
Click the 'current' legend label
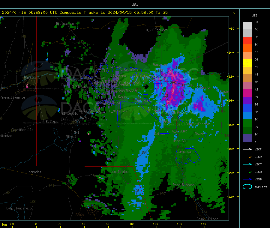[261, 187]
